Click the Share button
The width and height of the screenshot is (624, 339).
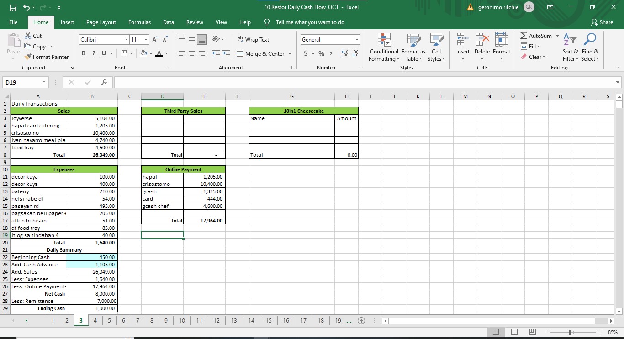pos(602,22)
